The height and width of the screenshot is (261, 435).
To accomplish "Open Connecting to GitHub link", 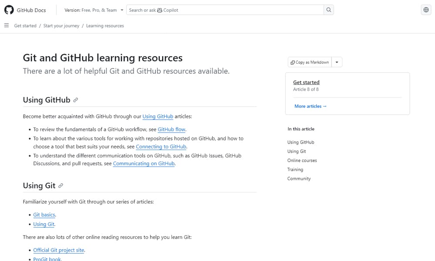I will [161, 147].
